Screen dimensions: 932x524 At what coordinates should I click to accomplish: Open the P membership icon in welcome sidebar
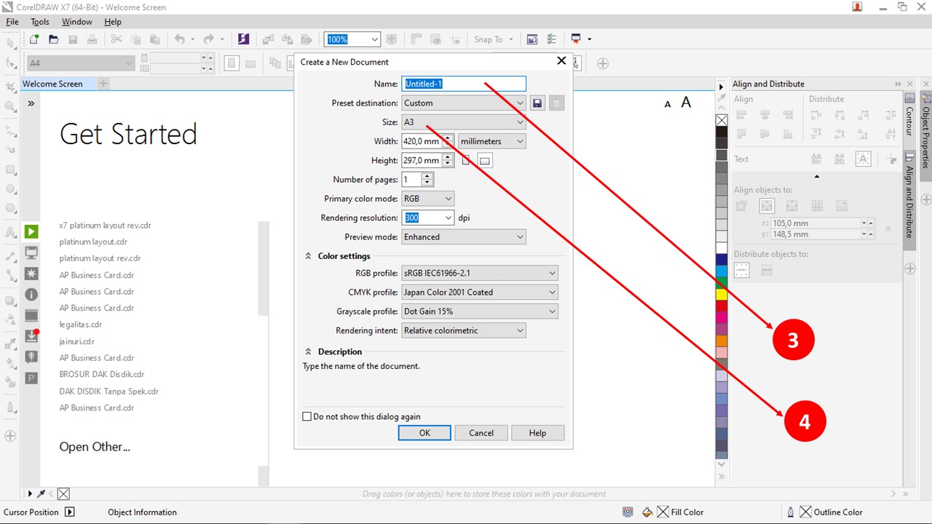[x=31, y=378]
